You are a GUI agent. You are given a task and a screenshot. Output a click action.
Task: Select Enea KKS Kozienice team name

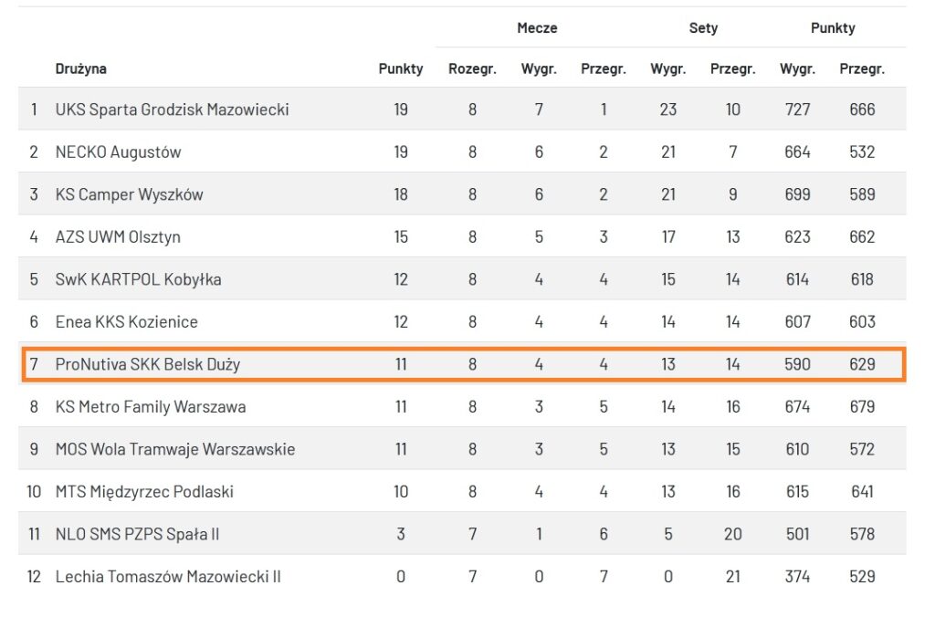tap(126, 321)
